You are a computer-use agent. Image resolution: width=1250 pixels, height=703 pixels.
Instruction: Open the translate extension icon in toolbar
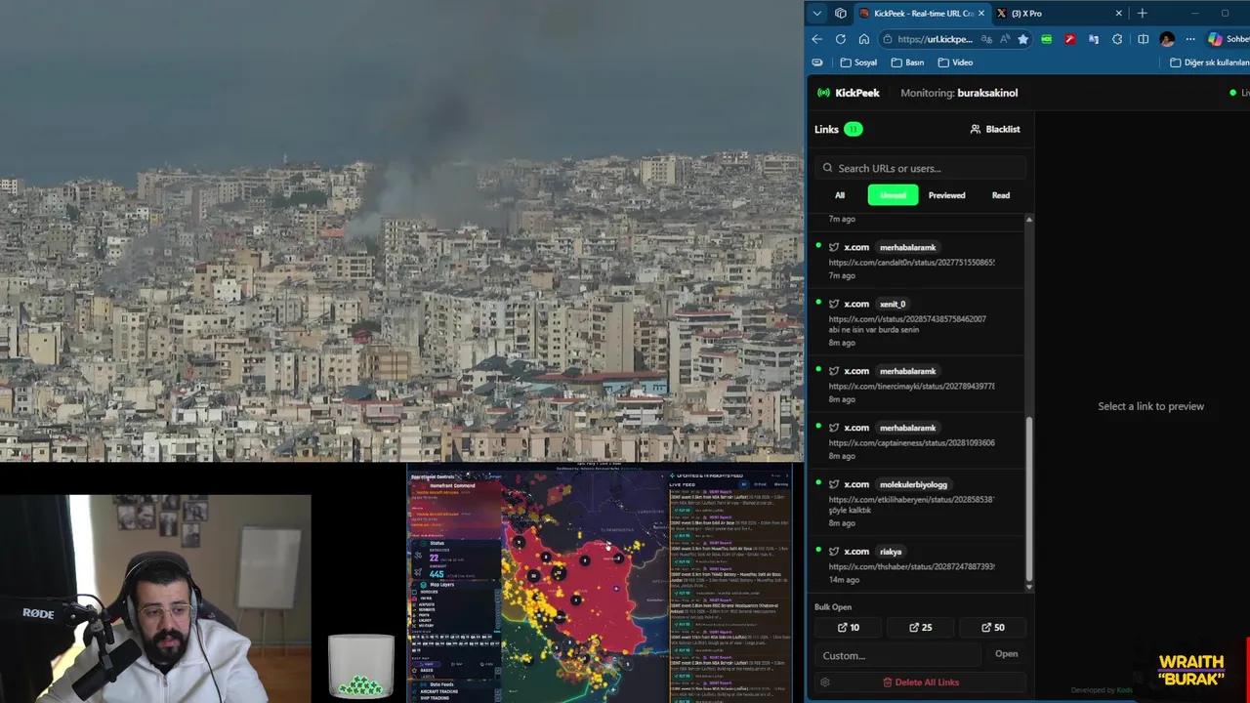[x=1094, y=39]
